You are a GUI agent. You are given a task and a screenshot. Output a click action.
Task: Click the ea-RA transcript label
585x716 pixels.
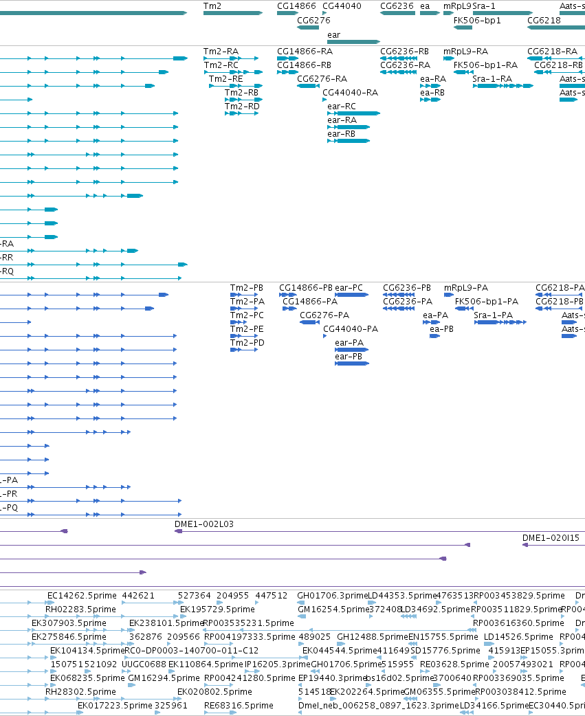(433, 78)
